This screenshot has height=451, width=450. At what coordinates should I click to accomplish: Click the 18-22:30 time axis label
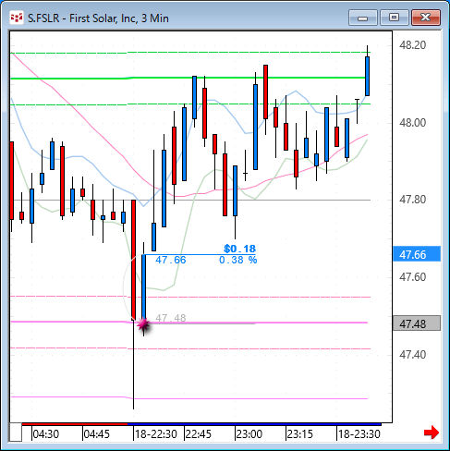pyautogui.click(x=156, y=434)
